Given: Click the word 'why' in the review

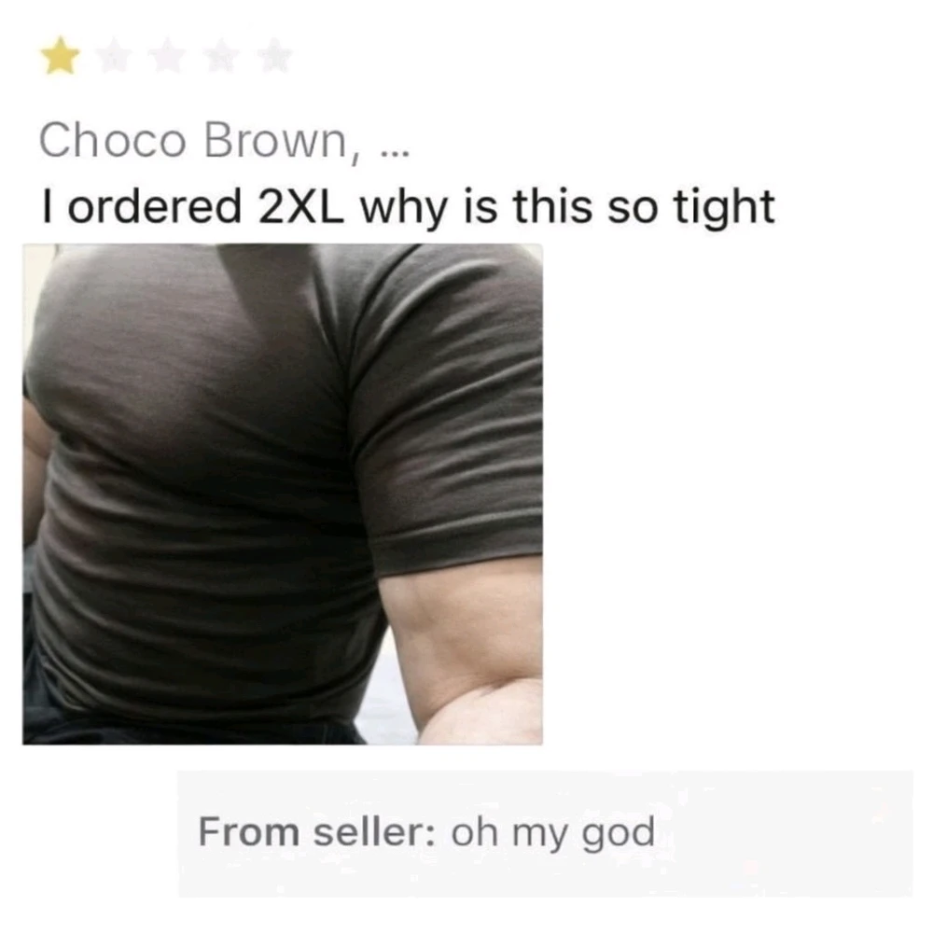Looking at the screenshot, I should (x=403, y=208).
